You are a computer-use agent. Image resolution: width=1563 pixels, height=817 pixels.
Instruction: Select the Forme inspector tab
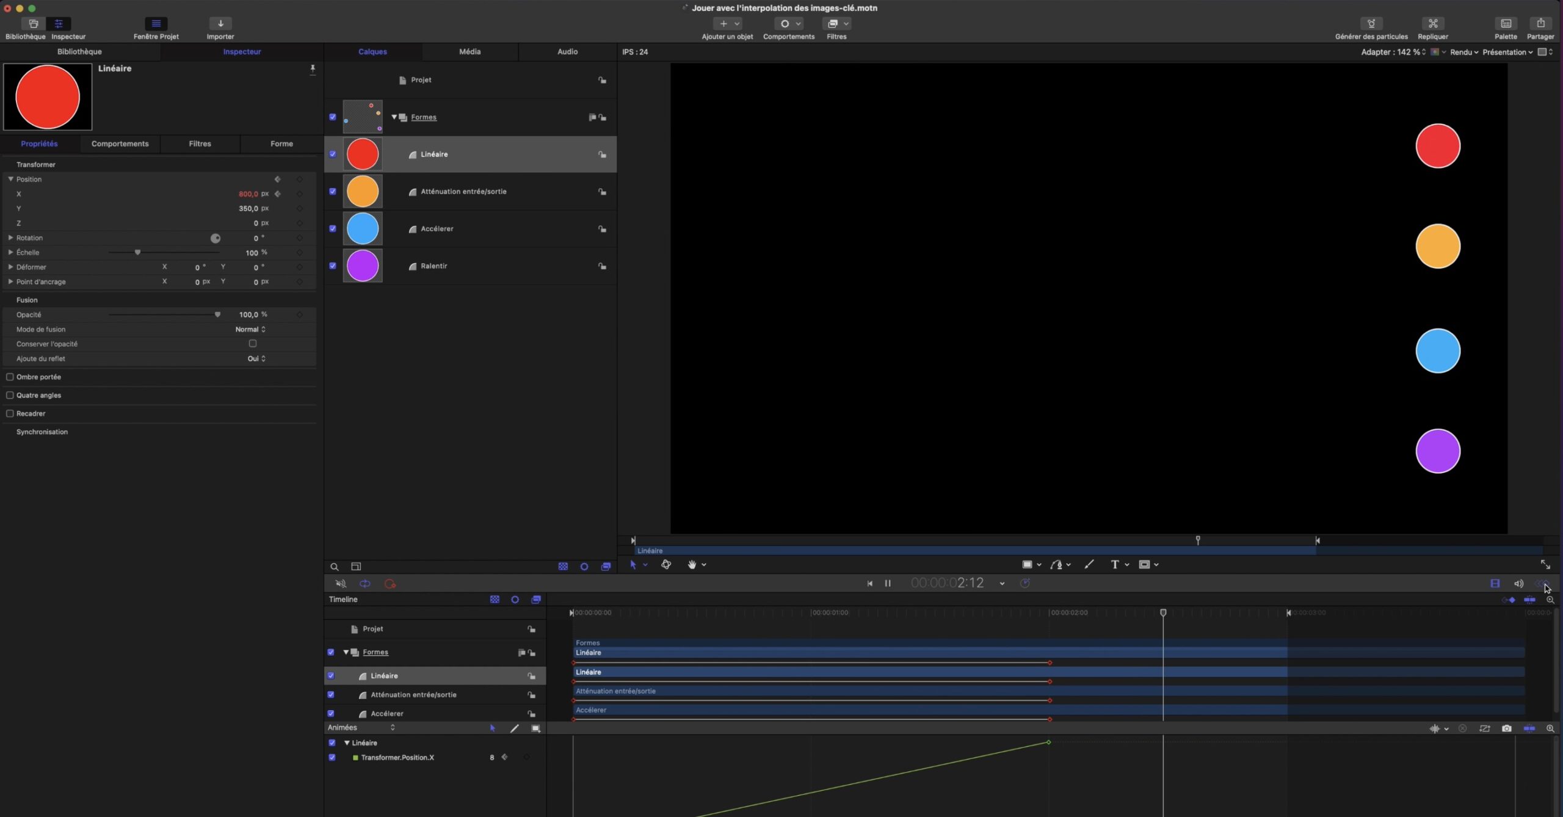pyautogui.click(x=281, y=144)
